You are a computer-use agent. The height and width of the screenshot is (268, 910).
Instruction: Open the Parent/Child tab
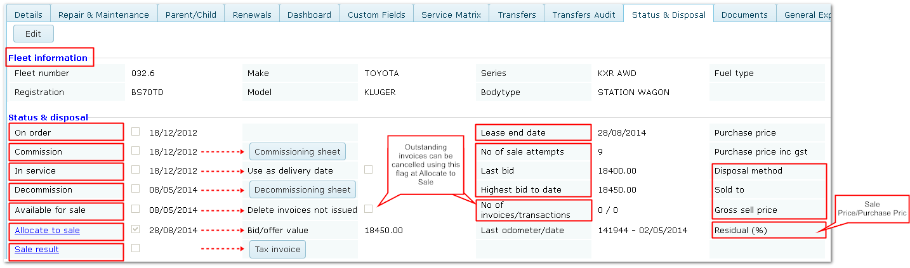pos(191,14)
